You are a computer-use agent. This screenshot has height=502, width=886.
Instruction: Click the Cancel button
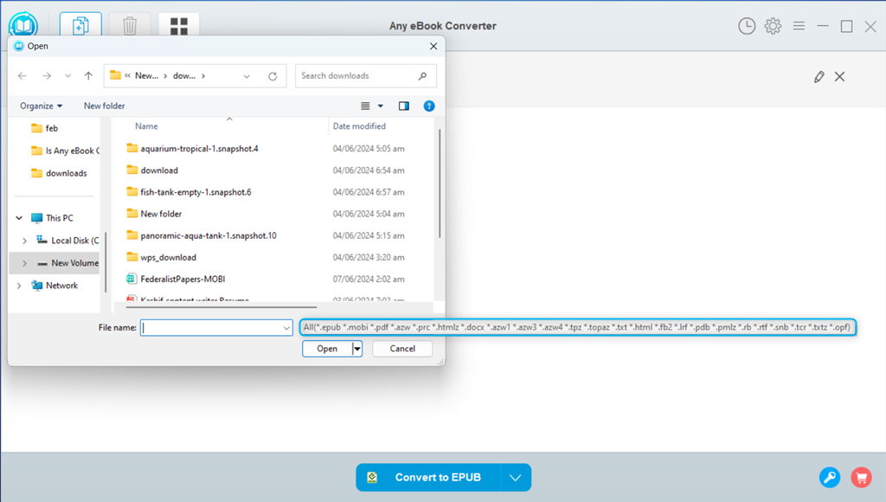[x=402, y=349]
